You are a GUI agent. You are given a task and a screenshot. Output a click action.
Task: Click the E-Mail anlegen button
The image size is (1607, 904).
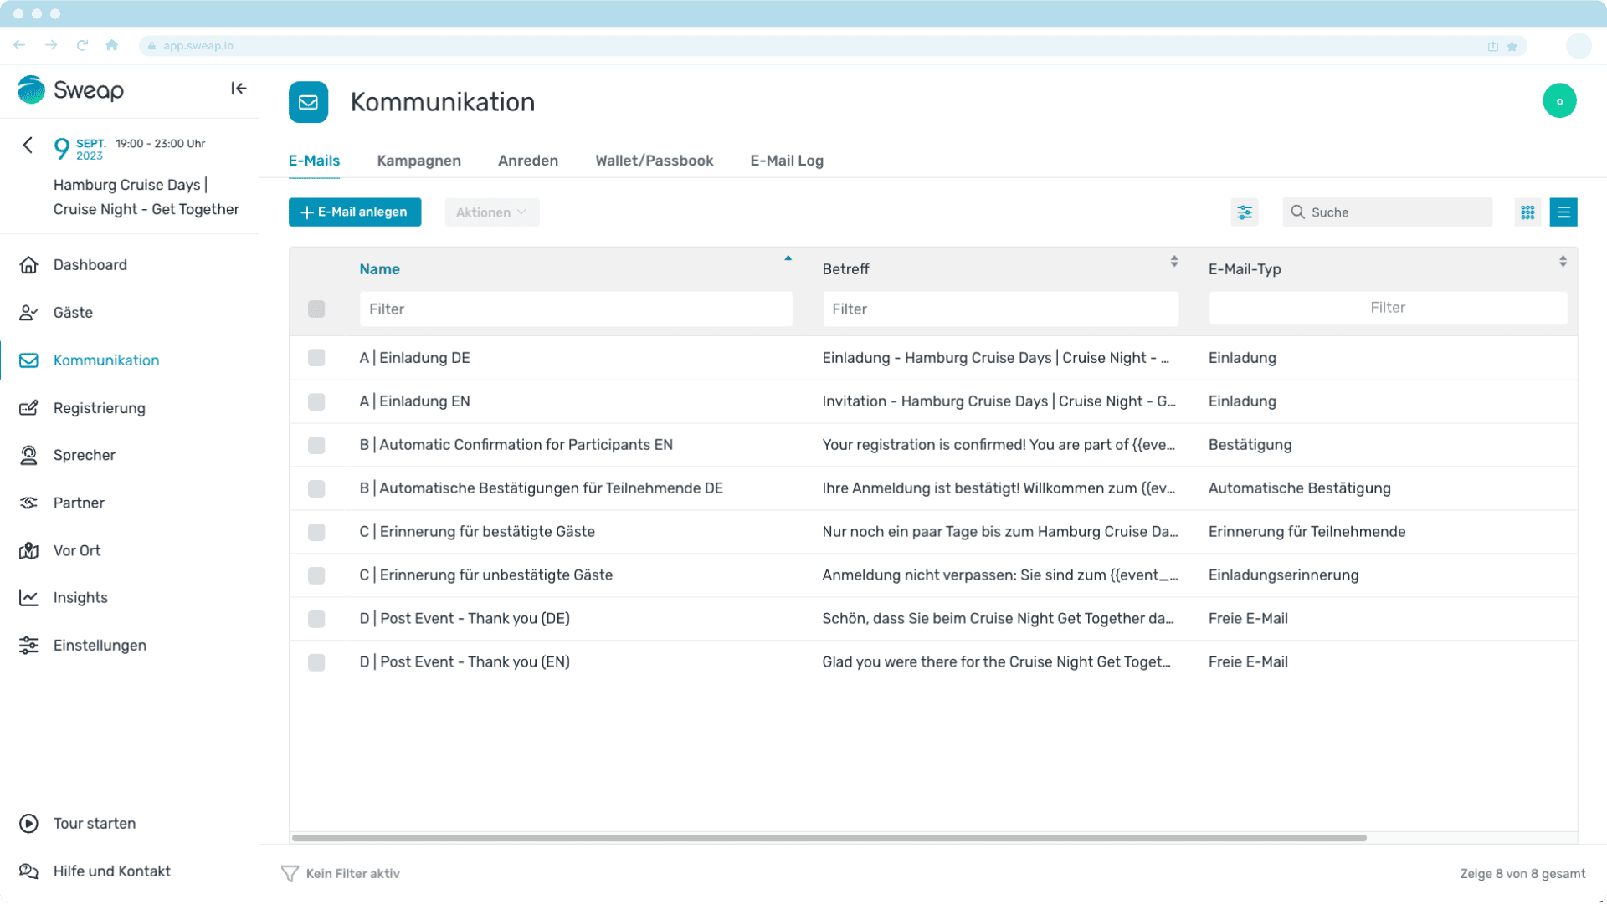355,212
